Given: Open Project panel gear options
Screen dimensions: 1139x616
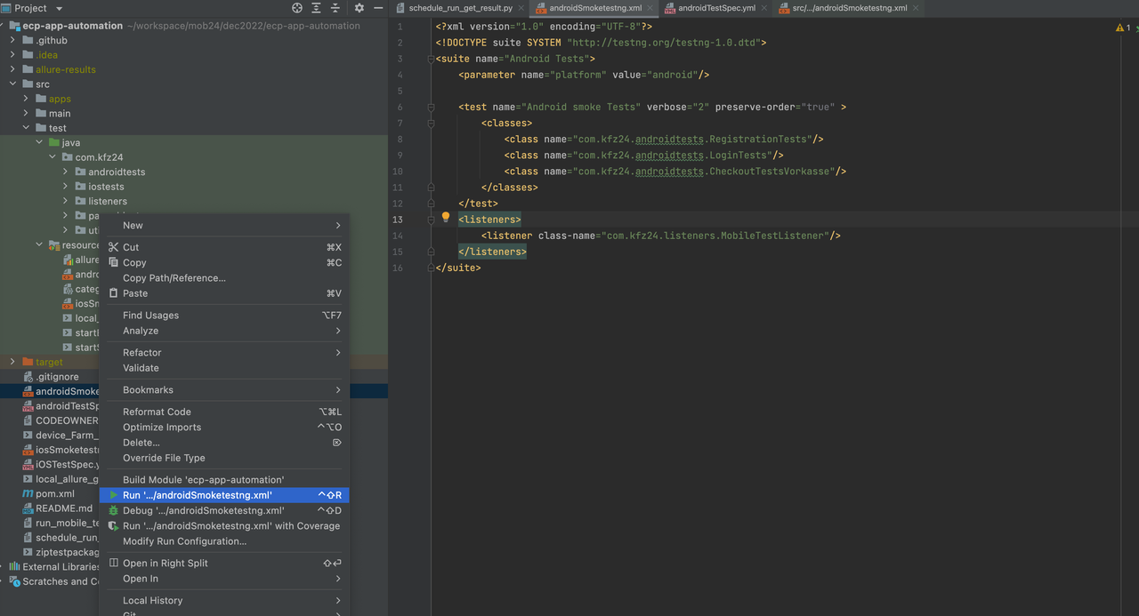Looking at the screenshot, I should [359, 8].
